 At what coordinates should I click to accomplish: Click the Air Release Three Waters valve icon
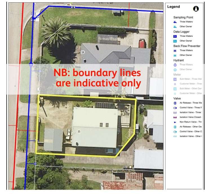tap(175, 103)
